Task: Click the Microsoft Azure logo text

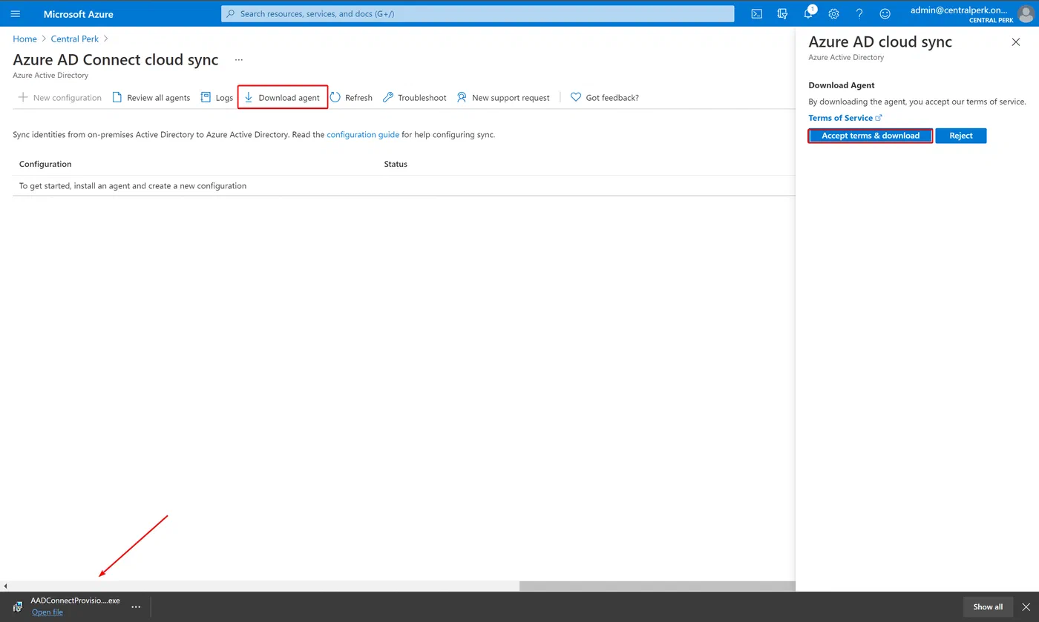Action: (x=79, y=14)
